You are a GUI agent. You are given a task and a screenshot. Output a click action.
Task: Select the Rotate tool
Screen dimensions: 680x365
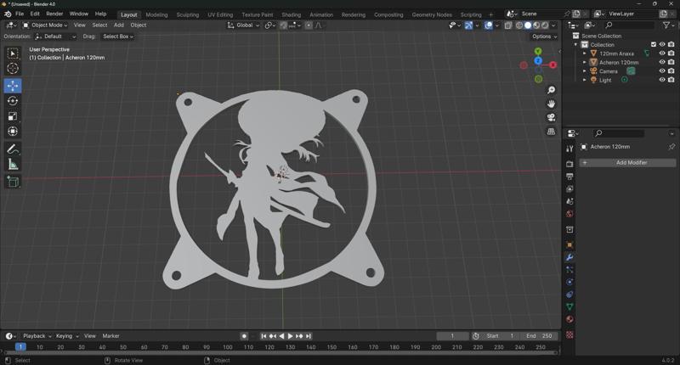pyautogui.click(x=13, y=101)
